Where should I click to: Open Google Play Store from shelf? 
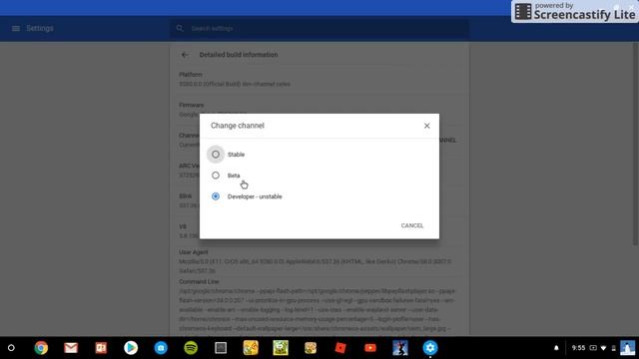[131, 348]
